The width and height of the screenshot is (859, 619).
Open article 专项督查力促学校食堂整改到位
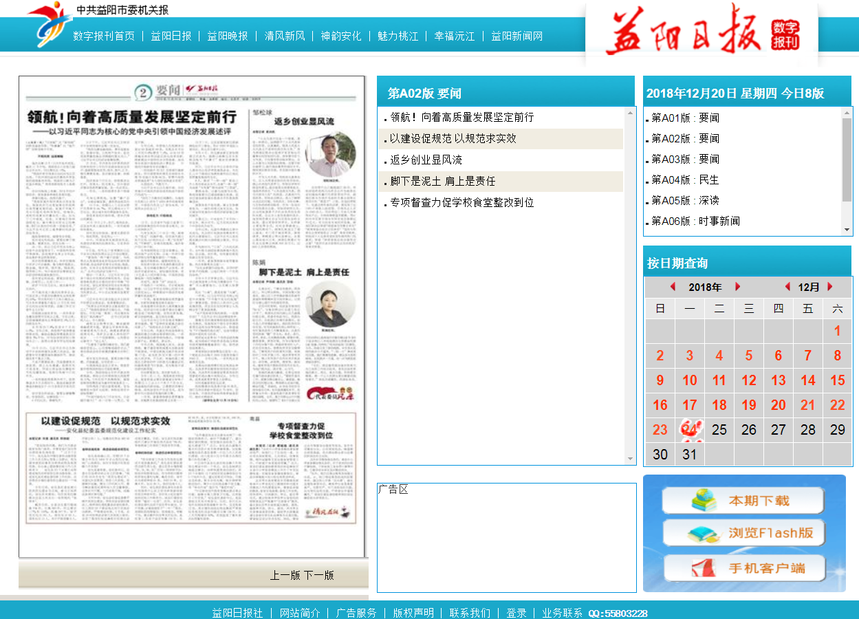(461, 203)
